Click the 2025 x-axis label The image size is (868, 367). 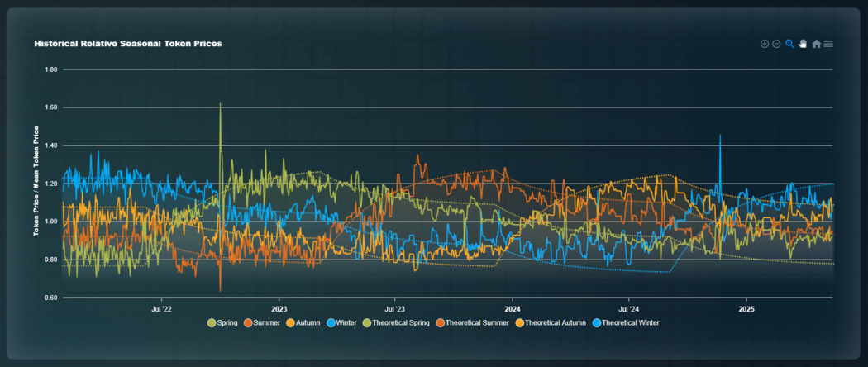click(746, 308)
